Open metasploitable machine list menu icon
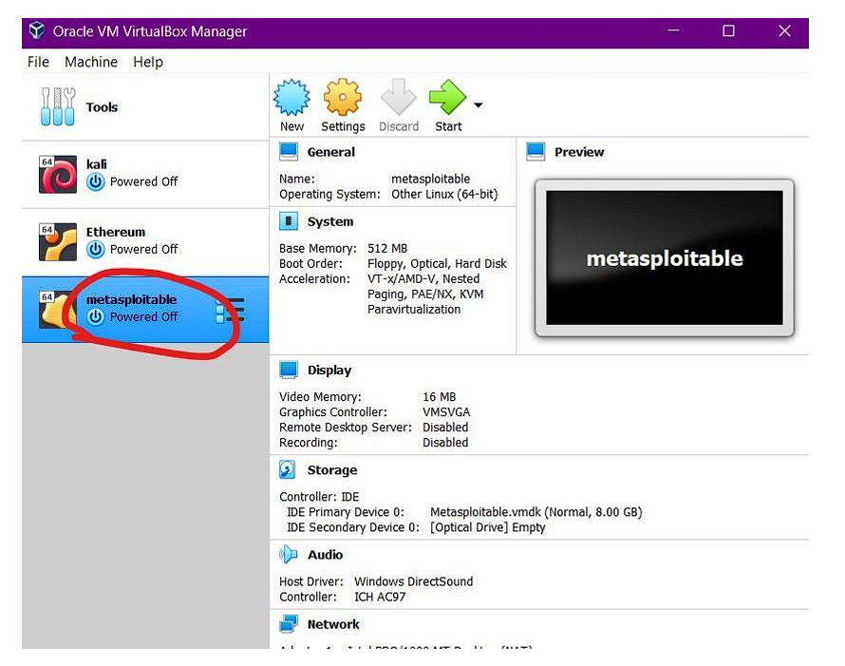This screenshot has width=845, height=666. 230,310
